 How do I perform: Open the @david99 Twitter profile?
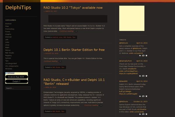123,81
